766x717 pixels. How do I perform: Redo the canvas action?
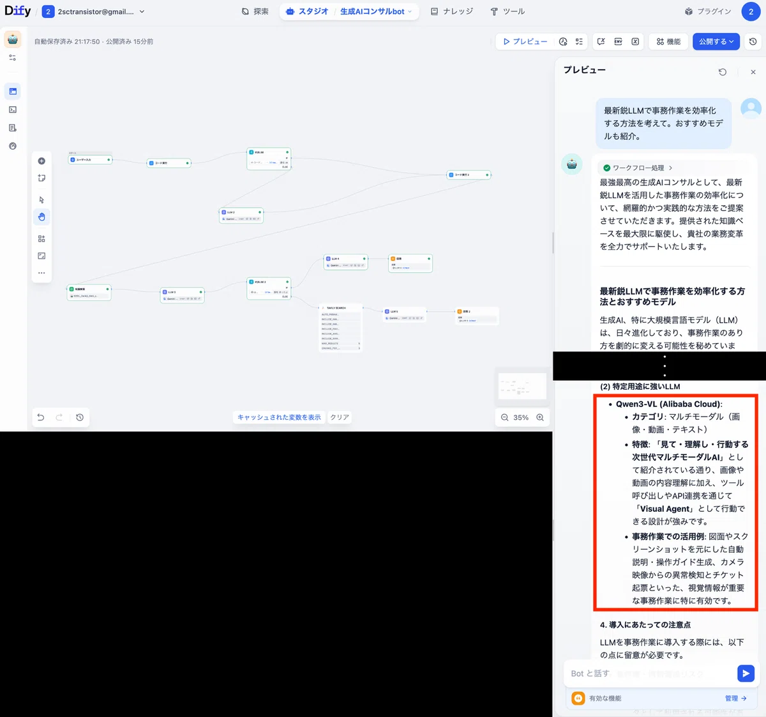pyautogui.click(x=59, y=417)
